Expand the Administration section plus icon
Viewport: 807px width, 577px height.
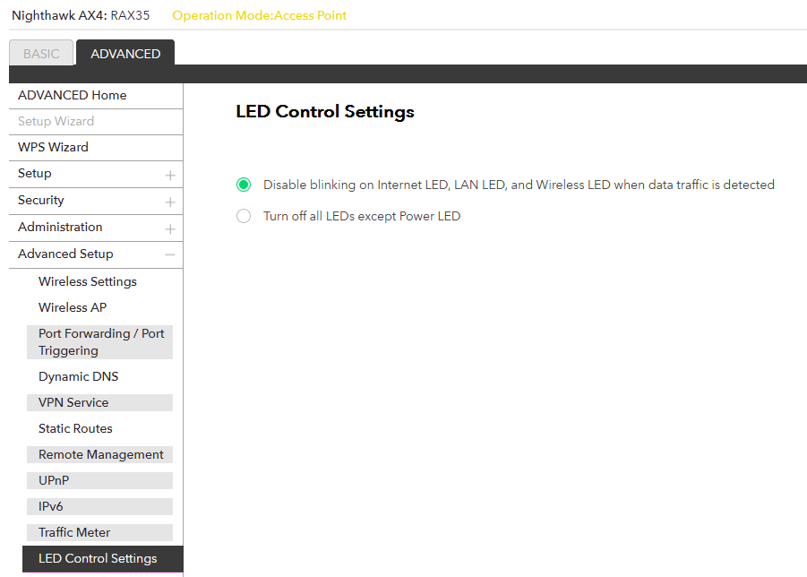170,228
